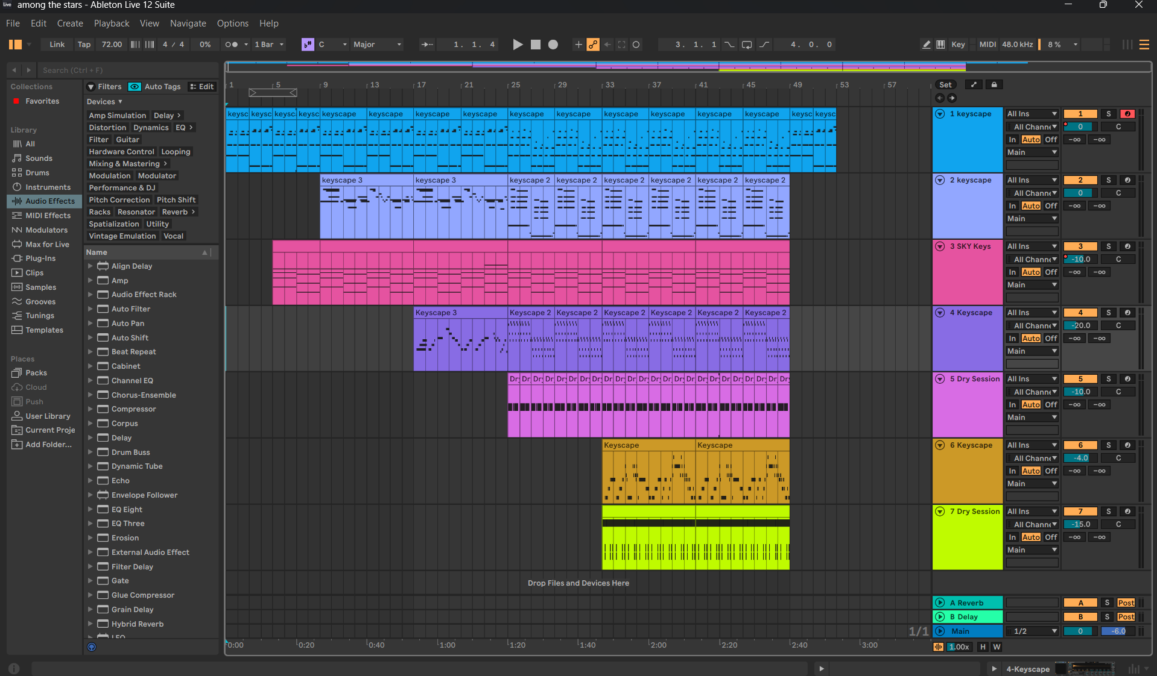Click the Stop transport button
The image size is (1157, 676).
point(535,45)
